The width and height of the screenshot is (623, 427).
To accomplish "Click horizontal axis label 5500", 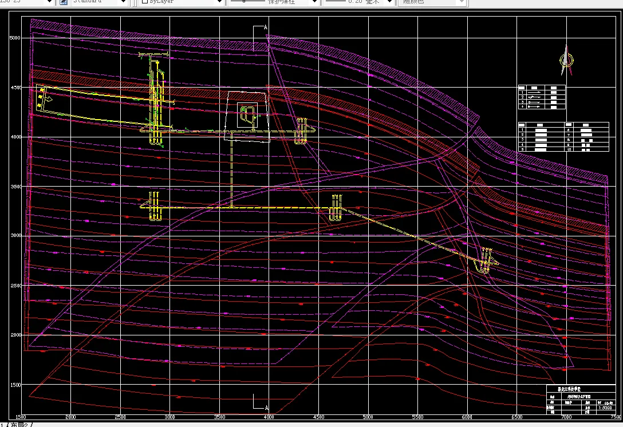I will tap(417, 417).
